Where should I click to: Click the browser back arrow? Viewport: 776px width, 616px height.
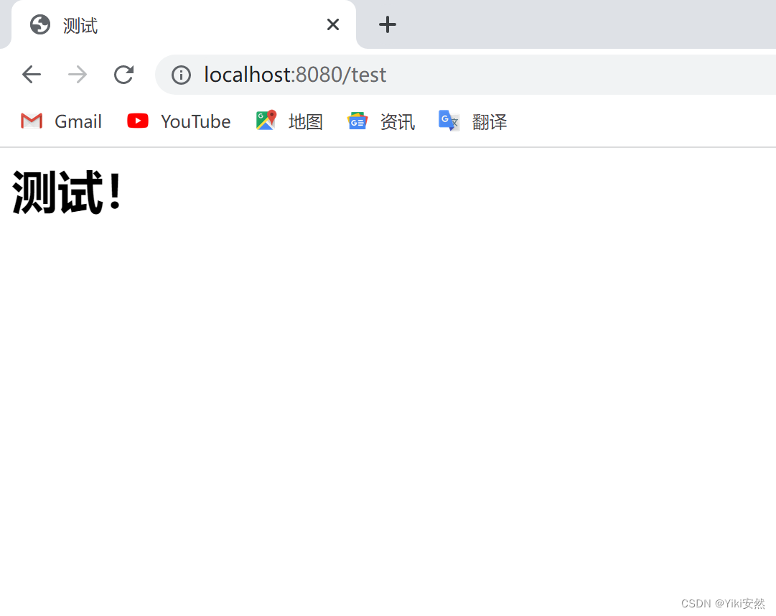[32, 75]
